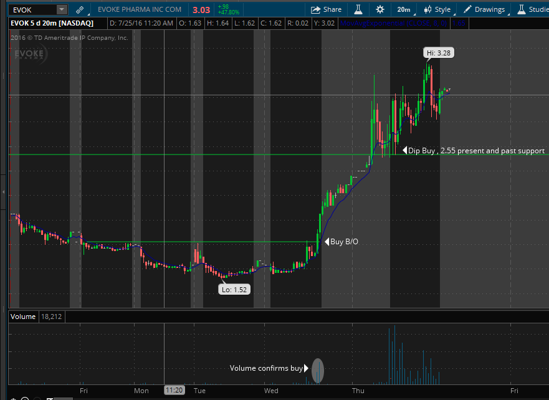Click the Wed label on time axis
Image resolution: width=549 pixels, height=400 pixels.
271,391
